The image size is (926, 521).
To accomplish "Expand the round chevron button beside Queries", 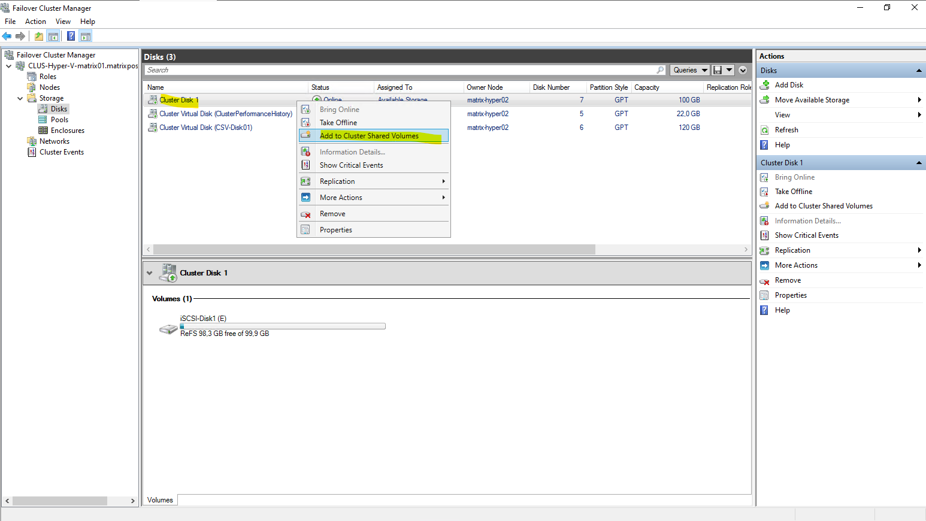I will 743,70.
